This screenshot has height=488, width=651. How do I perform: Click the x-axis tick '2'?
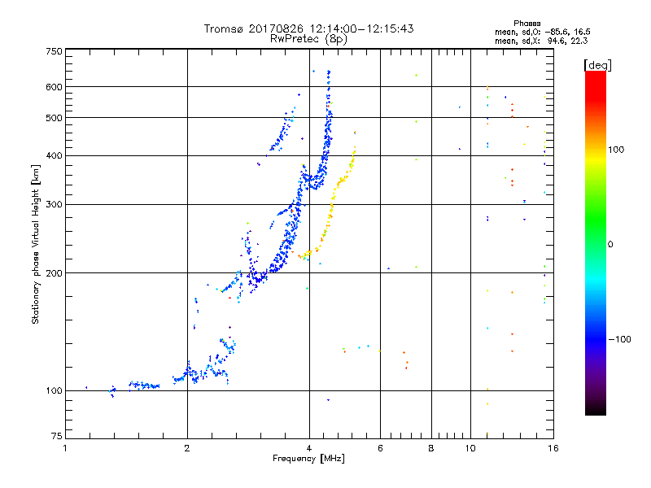click(187, 448)
